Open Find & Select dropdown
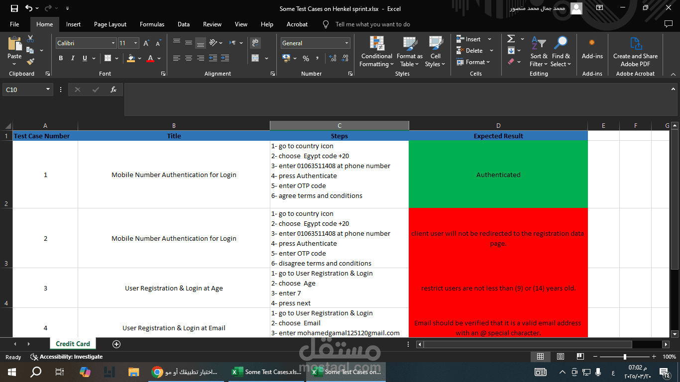The image size is (680, 382). click(x=561, y=52)
